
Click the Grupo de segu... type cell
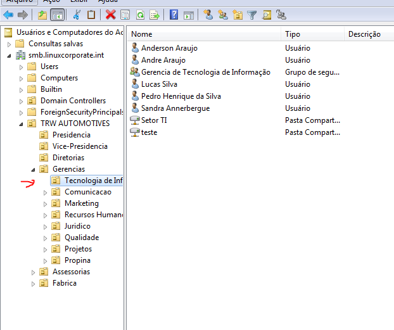[312, 72]
